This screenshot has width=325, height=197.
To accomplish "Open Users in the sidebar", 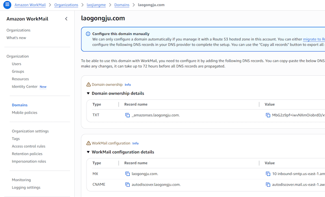I will (17, 64).
